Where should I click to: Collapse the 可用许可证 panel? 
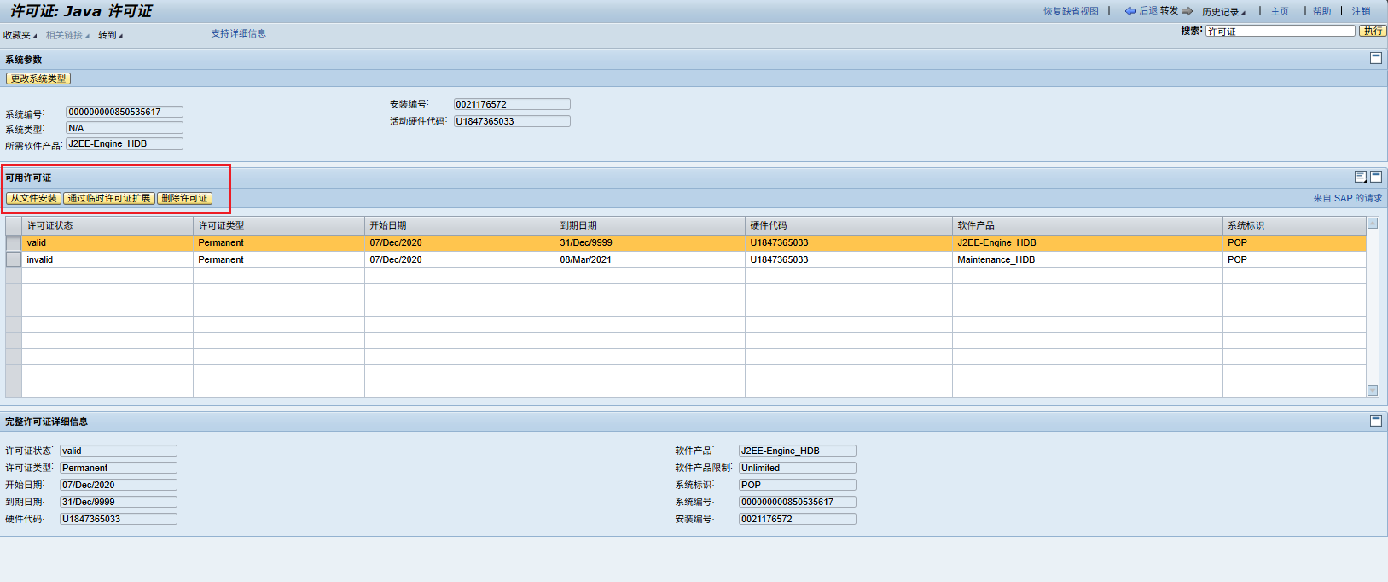[x=1376, y=177]
